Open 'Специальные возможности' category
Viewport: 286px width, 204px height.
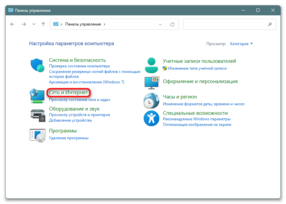pos(195,113)
